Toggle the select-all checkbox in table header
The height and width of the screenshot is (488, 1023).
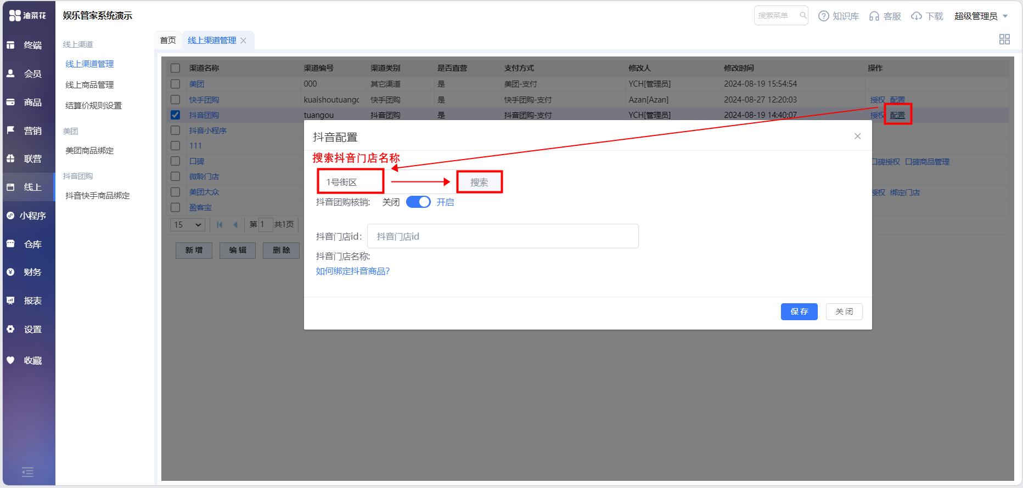175,68
